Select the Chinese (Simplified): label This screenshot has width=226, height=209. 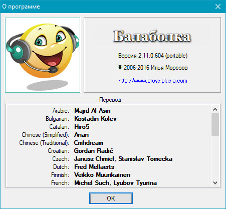[x=45, y=135]
